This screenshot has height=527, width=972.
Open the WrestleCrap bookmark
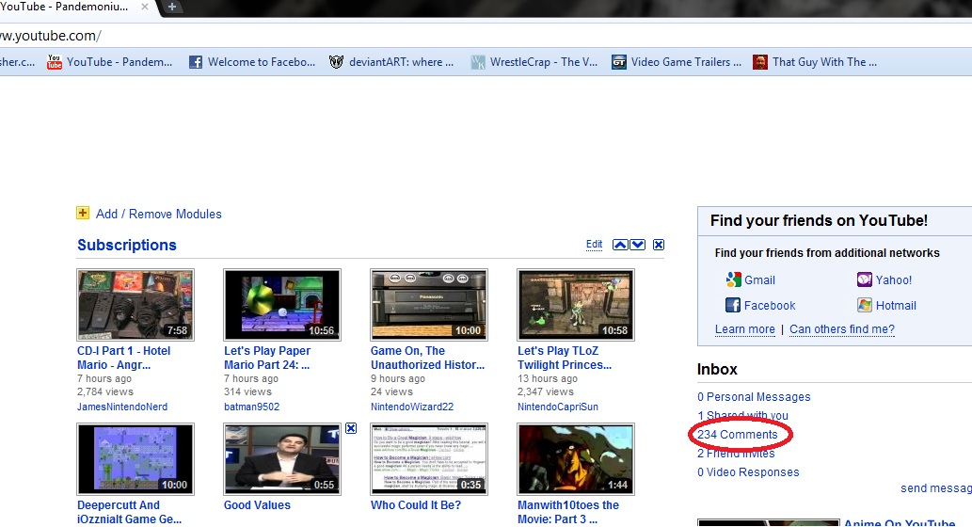click(534, 62)
